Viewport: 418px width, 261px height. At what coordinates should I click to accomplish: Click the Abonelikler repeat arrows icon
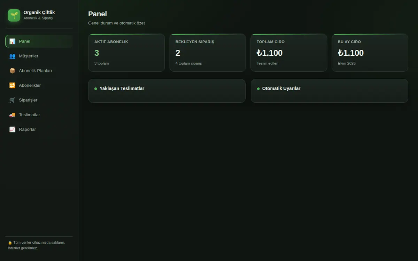pos(12,85)
